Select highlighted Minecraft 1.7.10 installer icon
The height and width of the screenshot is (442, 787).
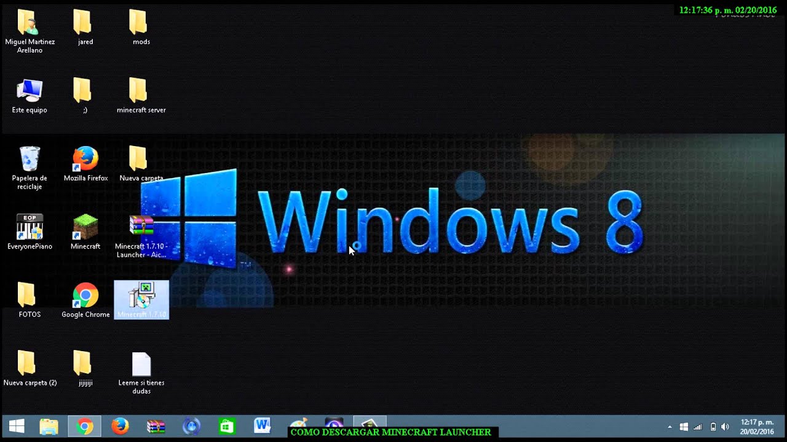click(141, 300)
